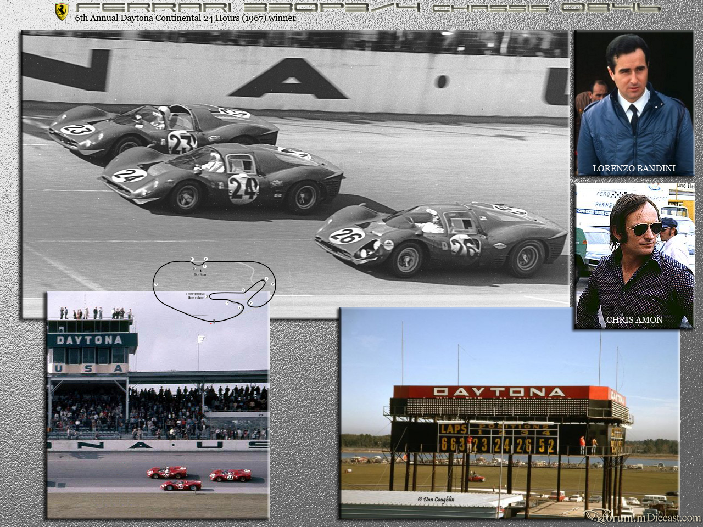Click the 'LORENZO BANDINI' caption
The image size is (703, 527).
[634, 168]
